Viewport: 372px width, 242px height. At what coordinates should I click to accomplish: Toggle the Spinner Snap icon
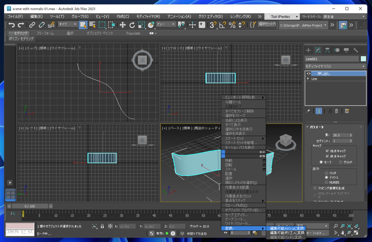pyautogui.click(x=241, y=25)
